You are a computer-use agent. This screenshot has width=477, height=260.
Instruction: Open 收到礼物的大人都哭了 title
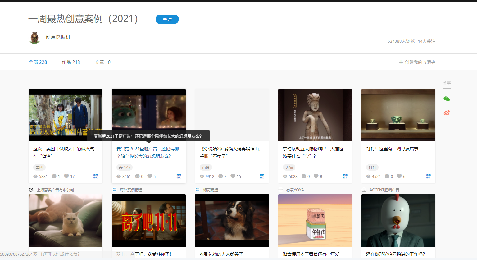(221, 254)
